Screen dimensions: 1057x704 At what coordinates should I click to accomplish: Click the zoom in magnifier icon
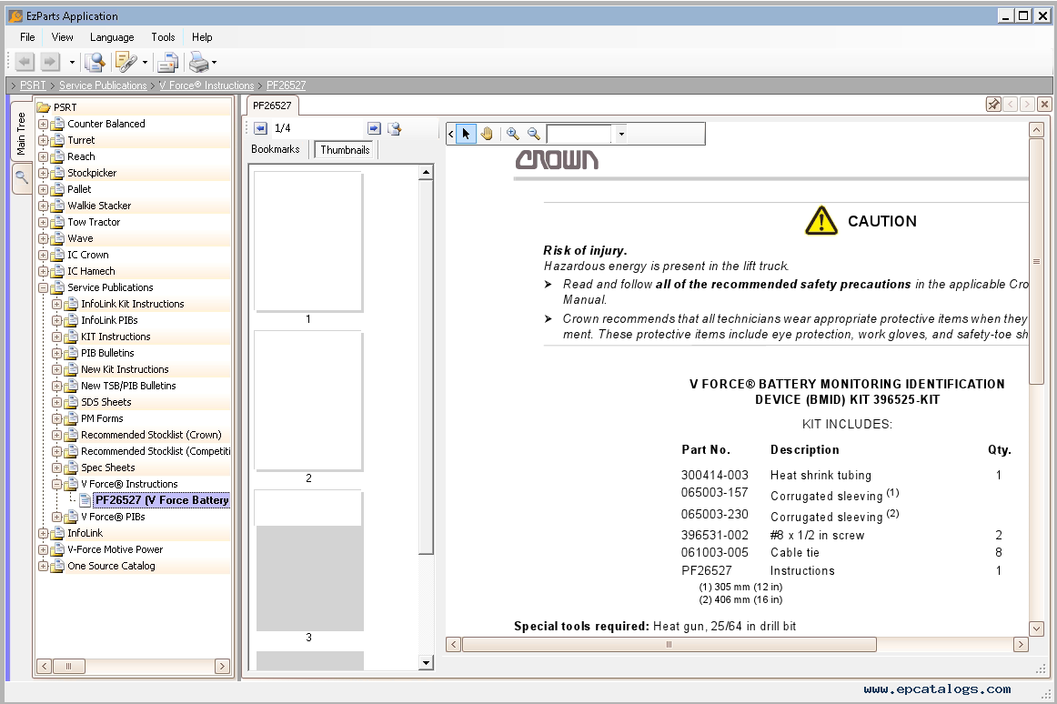[513, 134]
